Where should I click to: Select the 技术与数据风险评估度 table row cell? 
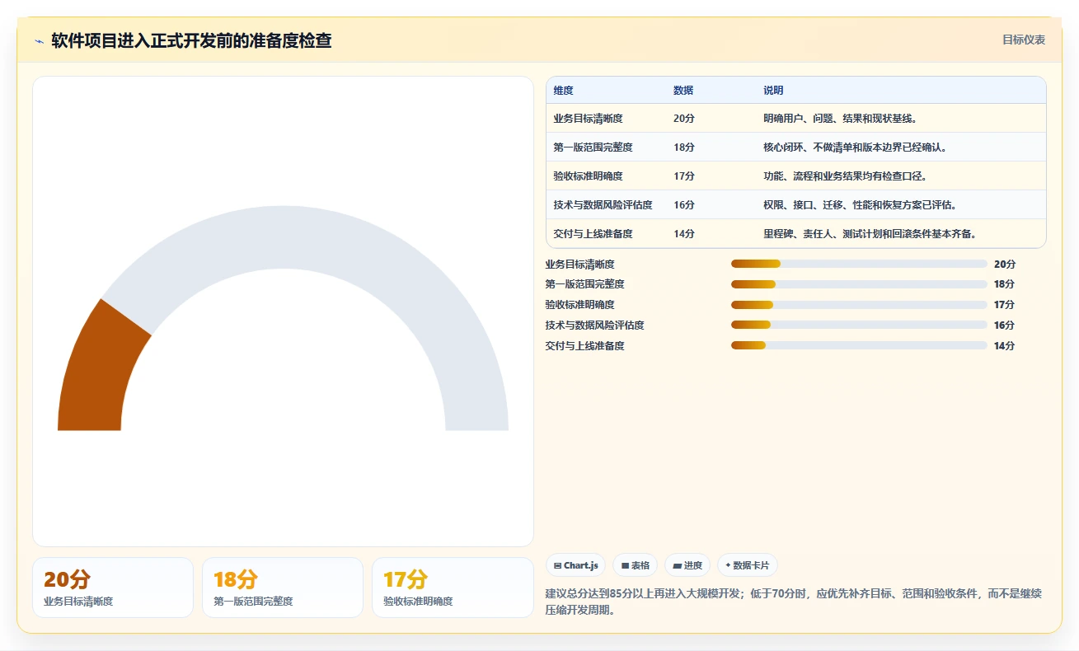[x=603, y=204]
